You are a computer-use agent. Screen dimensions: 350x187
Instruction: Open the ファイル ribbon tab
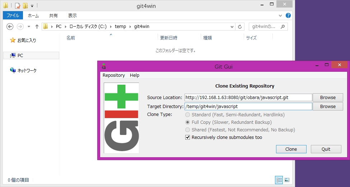(13, 15)
